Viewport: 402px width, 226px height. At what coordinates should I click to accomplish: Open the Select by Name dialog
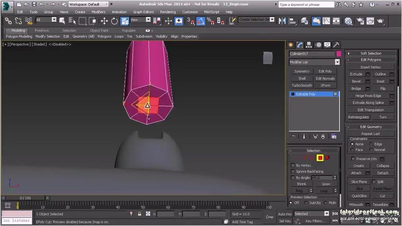pos(72,21)
